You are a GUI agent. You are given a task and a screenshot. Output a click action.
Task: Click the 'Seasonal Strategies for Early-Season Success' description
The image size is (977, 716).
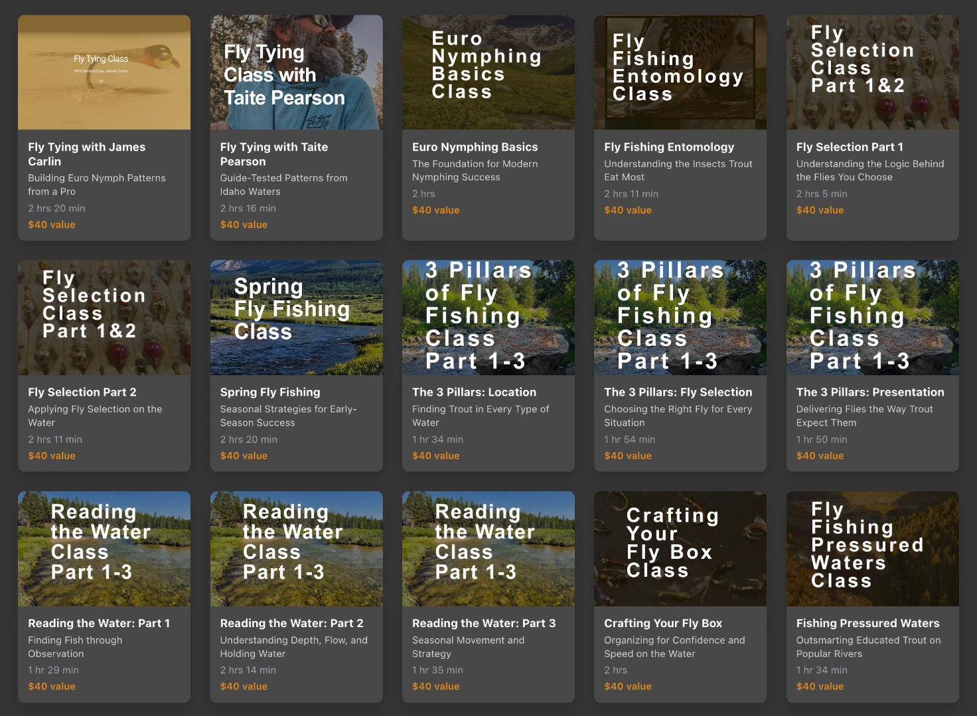tap(288, 416)
